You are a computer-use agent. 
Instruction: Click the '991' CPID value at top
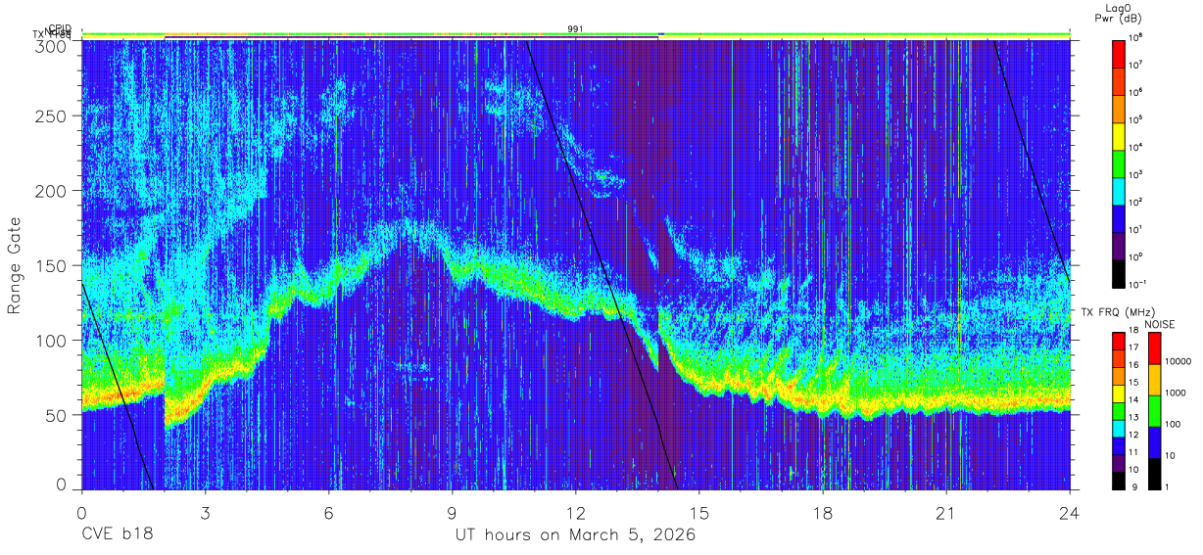[576, 29]
